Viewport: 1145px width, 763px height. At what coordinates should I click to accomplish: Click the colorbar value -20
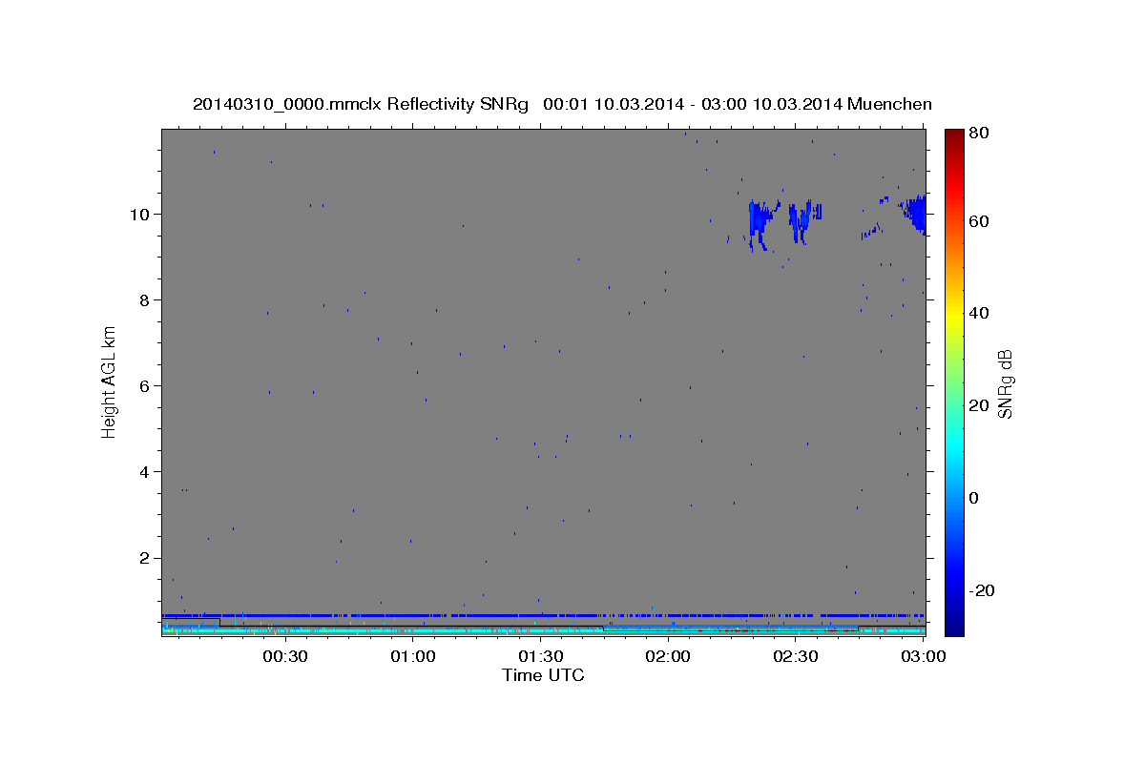982,590
